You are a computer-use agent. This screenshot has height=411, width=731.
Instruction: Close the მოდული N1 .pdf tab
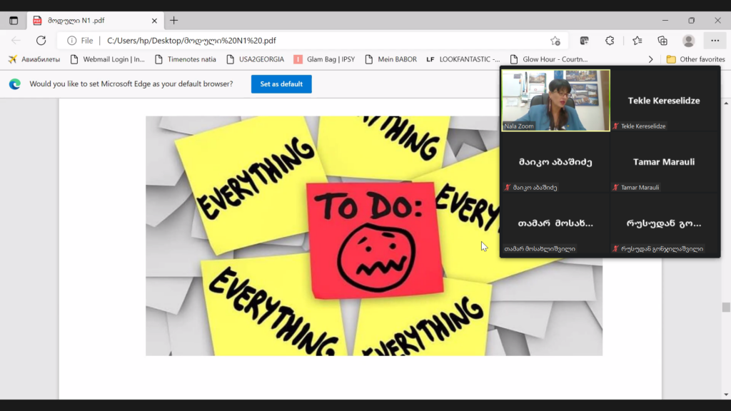153,21
